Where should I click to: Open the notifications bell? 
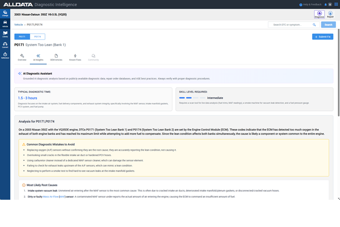coord(326,4)
